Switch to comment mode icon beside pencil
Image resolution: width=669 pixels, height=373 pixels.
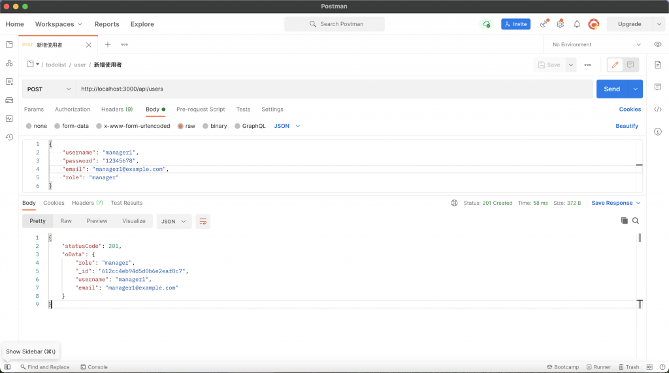pyautogui.click(x=630, y=65)
